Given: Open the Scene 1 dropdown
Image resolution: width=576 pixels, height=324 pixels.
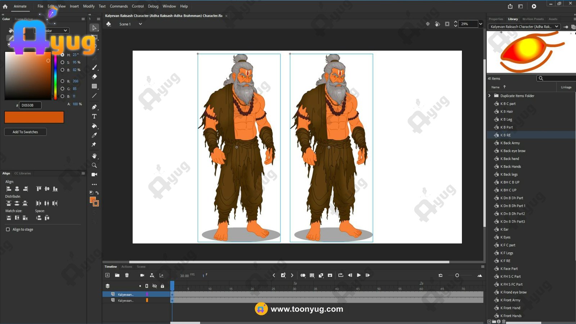Looking at the screenshot, I should (x=140, y=24).
